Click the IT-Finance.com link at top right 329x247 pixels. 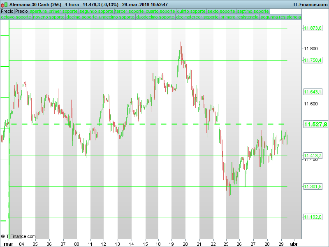[310, 4]
